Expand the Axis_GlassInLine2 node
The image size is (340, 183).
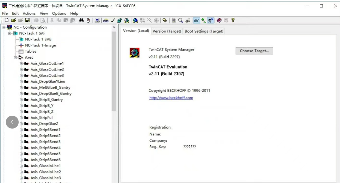[21, 172]
